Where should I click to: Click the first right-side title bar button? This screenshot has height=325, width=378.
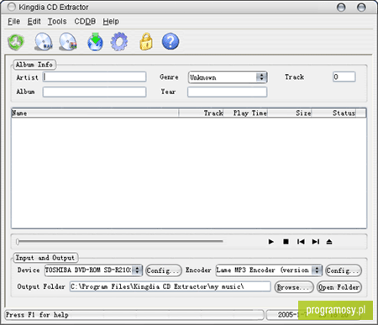(341, 8)
